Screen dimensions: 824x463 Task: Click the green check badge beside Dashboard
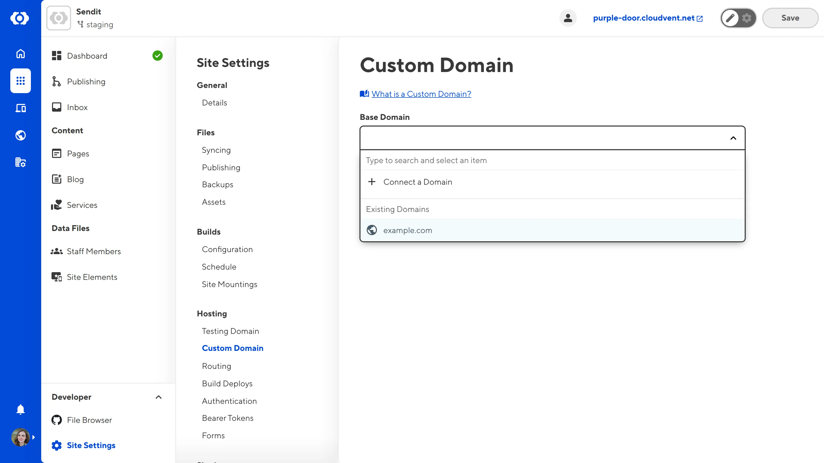(x=157, y=56)
